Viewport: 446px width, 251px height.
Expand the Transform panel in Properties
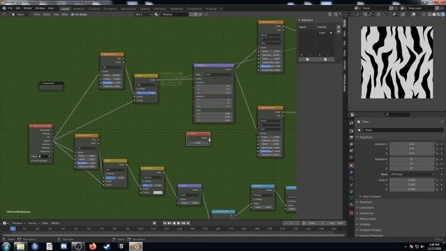tap(365, 137)
